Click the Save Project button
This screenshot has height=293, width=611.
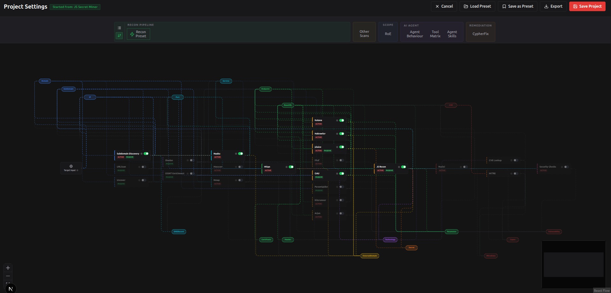coord(587,6)
